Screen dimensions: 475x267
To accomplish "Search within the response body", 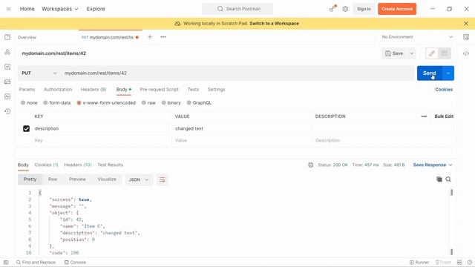I will point(448,179).
